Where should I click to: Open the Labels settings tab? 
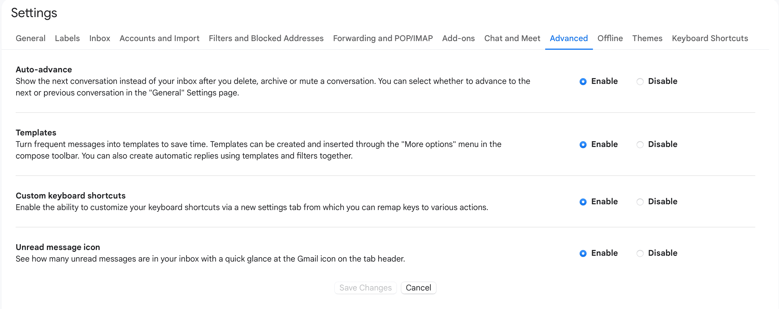point(67,38)
